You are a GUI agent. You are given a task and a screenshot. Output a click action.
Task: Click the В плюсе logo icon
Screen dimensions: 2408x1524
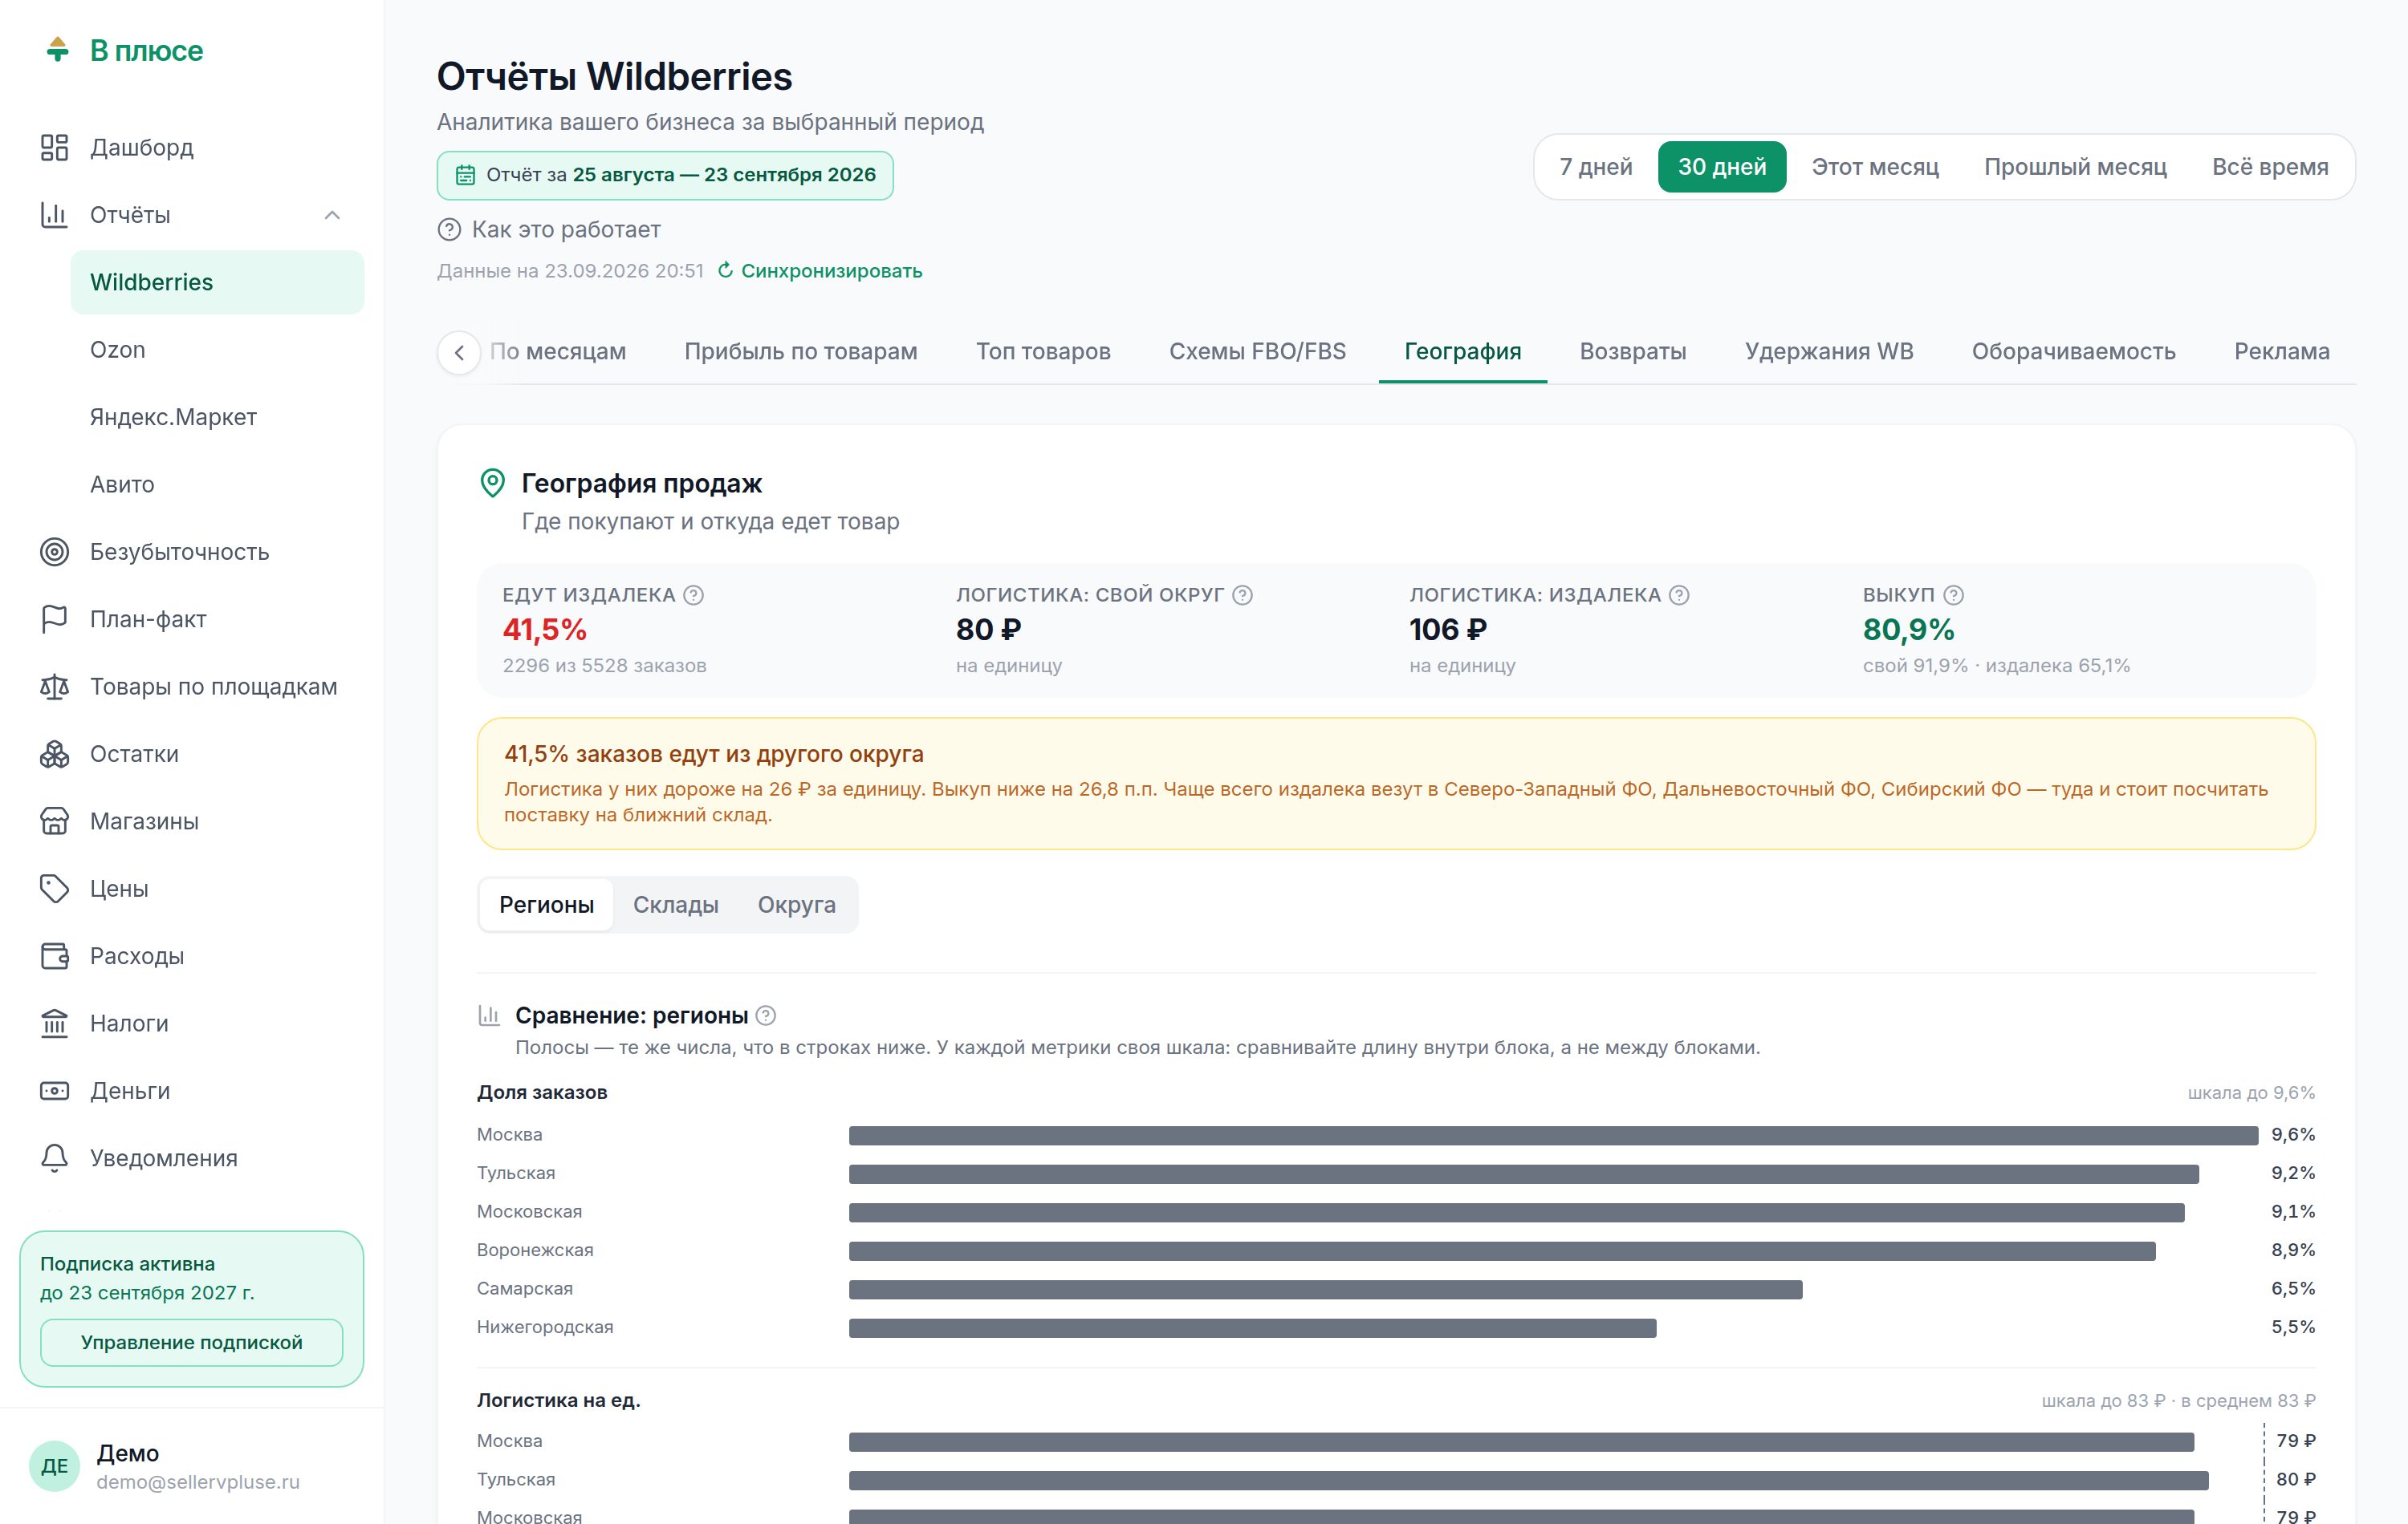(x=58, y=49)
